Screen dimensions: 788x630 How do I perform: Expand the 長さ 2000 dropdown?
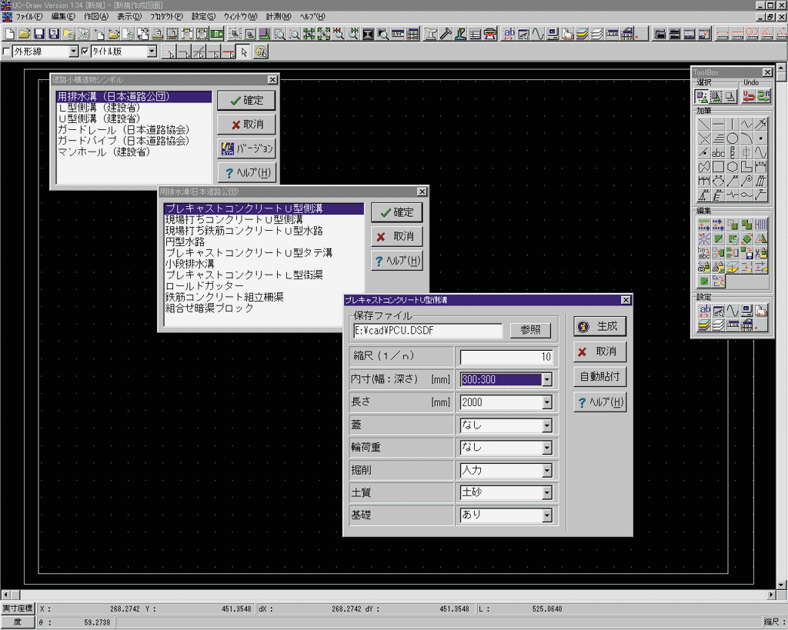pyautogui.click(x=546, y=402)
